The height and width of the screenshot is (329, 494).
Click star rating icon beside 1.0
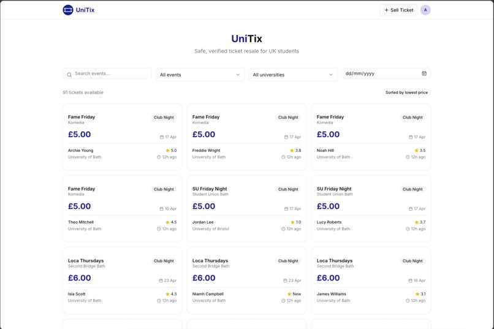292,222
